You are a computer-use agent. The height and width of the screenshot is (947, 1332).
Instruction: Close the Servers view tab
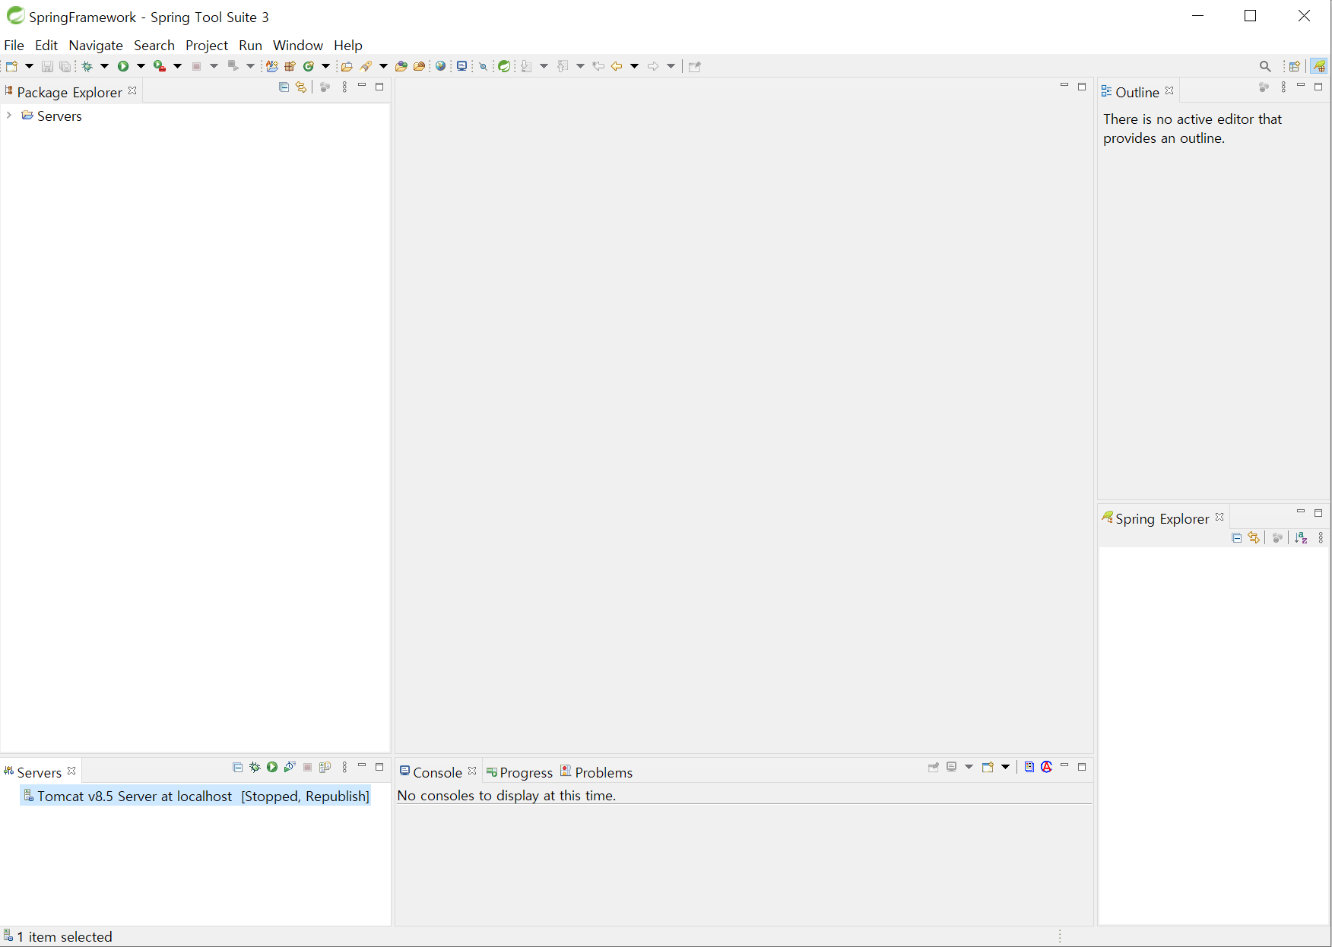71,771
